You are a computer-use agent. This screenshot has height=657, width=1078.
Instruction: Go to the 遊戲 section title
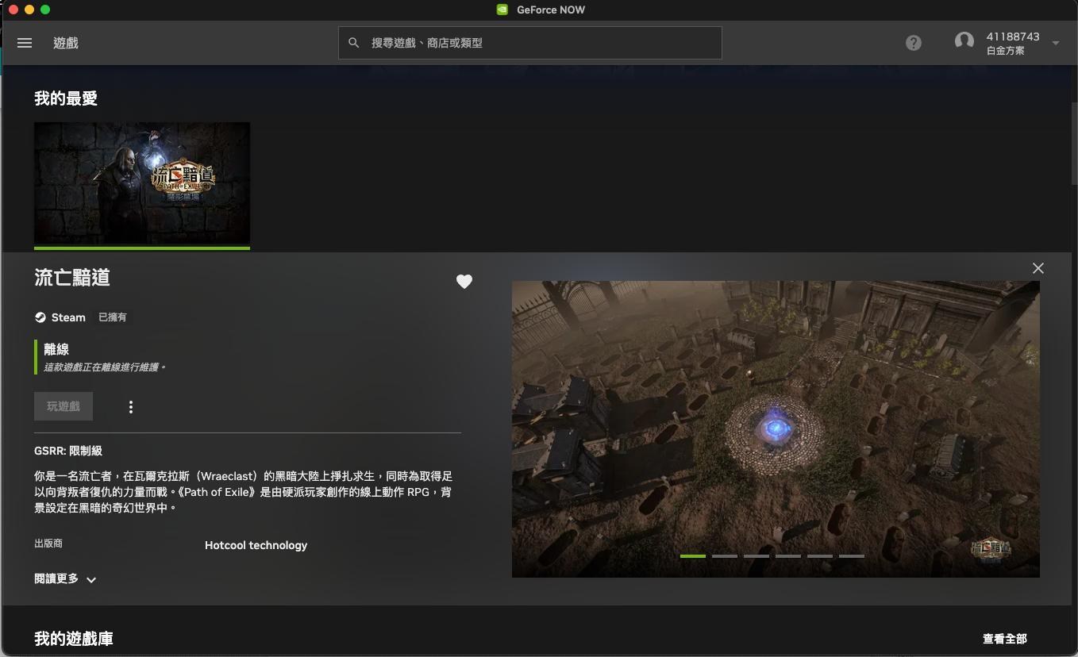pos(66,43)
